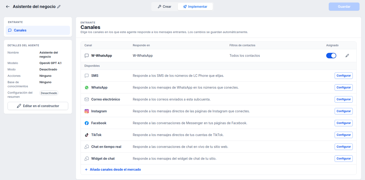Configure the SMS channel
The height and width of the screenshot is (180, 365).
point(344,76)
